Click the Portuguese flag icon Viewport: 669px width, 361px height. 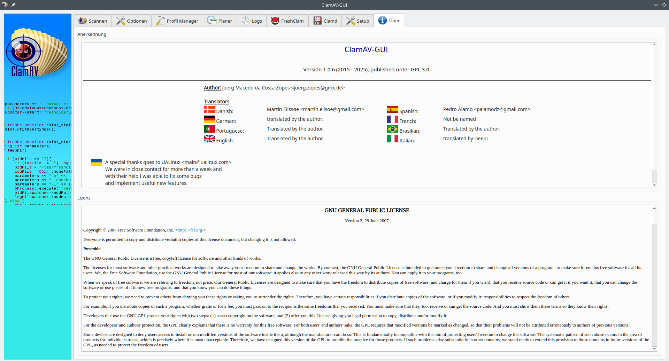click(x=209, y=129)
